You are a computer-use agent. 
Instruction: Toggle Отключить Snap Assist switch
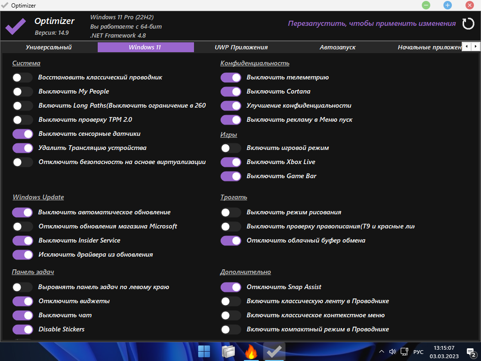pos(231,287)
